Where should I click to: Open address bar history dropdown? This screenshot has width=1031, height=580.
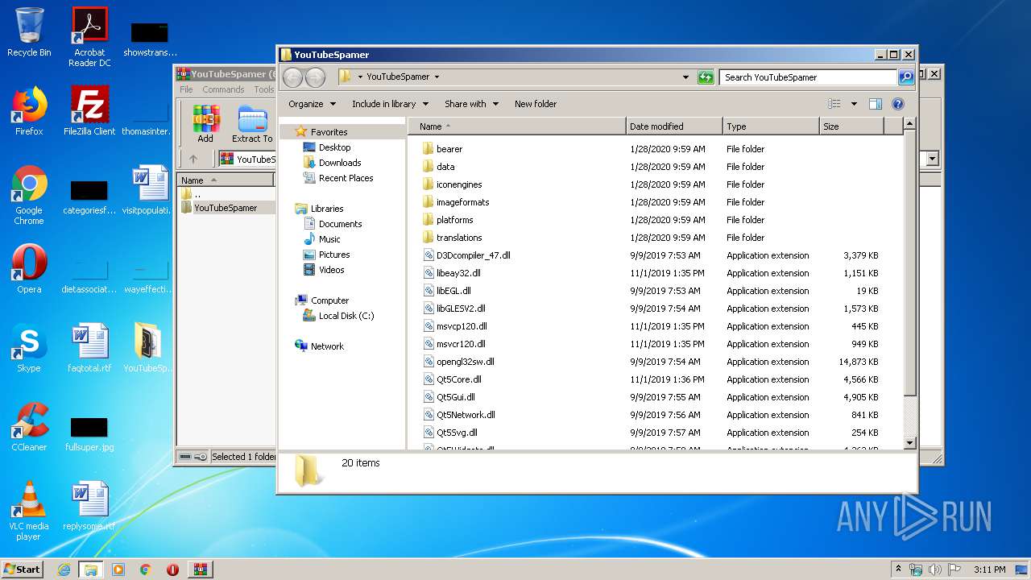685,77
